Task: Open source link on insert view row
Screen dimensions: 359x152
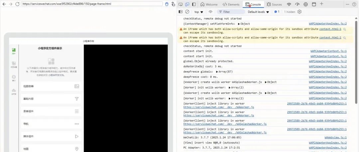Action: [328, 143]
